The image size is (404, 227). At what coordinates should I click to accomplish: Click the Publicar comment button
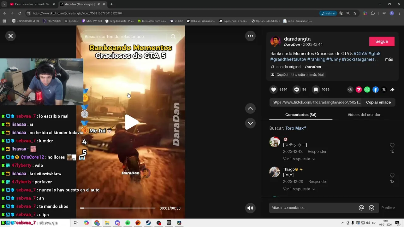[388, 208]
